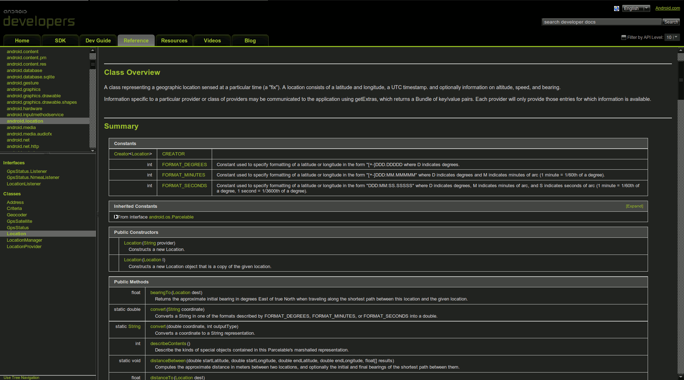684x380 pixels.
Task: Open the Geocoder class
Action: [17, 215]
